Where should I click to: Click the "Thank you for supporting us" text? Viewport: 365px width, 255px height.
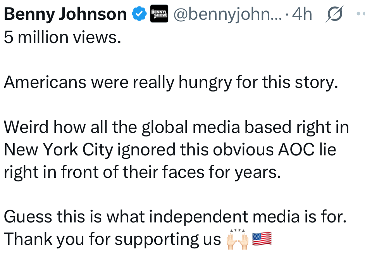[x=112, y=239]
